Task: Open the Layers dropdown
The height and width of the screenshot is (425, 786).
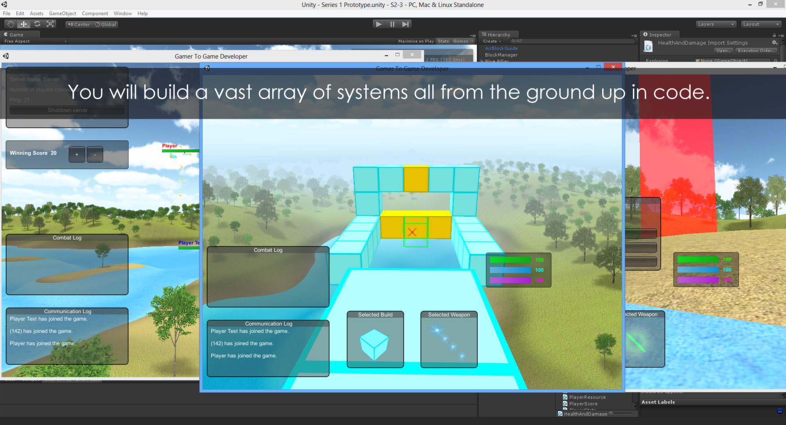Action: pos(716,24)
